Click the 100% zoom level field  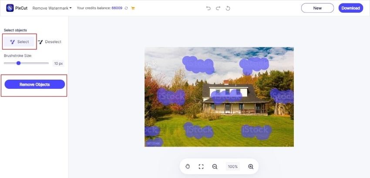pyautogui.click(x=233, y=166)
